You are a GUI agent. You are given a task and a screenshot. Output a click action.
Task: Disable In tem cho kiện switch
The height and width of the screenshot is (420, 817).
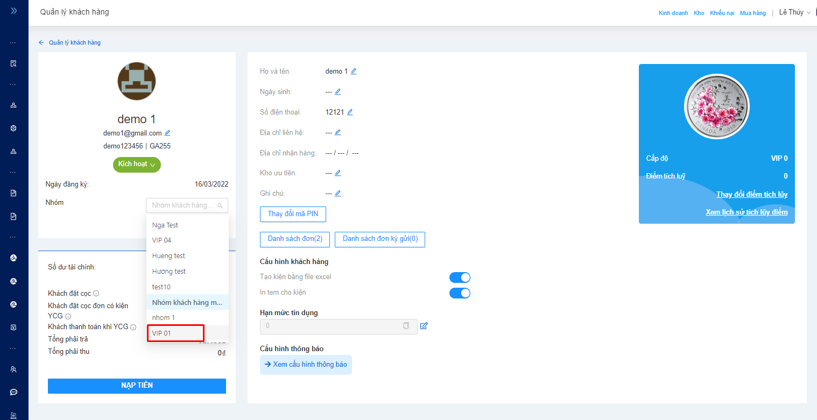coord(460,293)
